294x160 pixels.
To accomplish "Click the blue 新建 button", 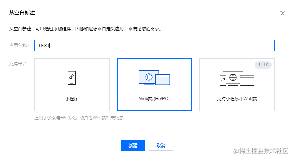I will tap(133, 145).
